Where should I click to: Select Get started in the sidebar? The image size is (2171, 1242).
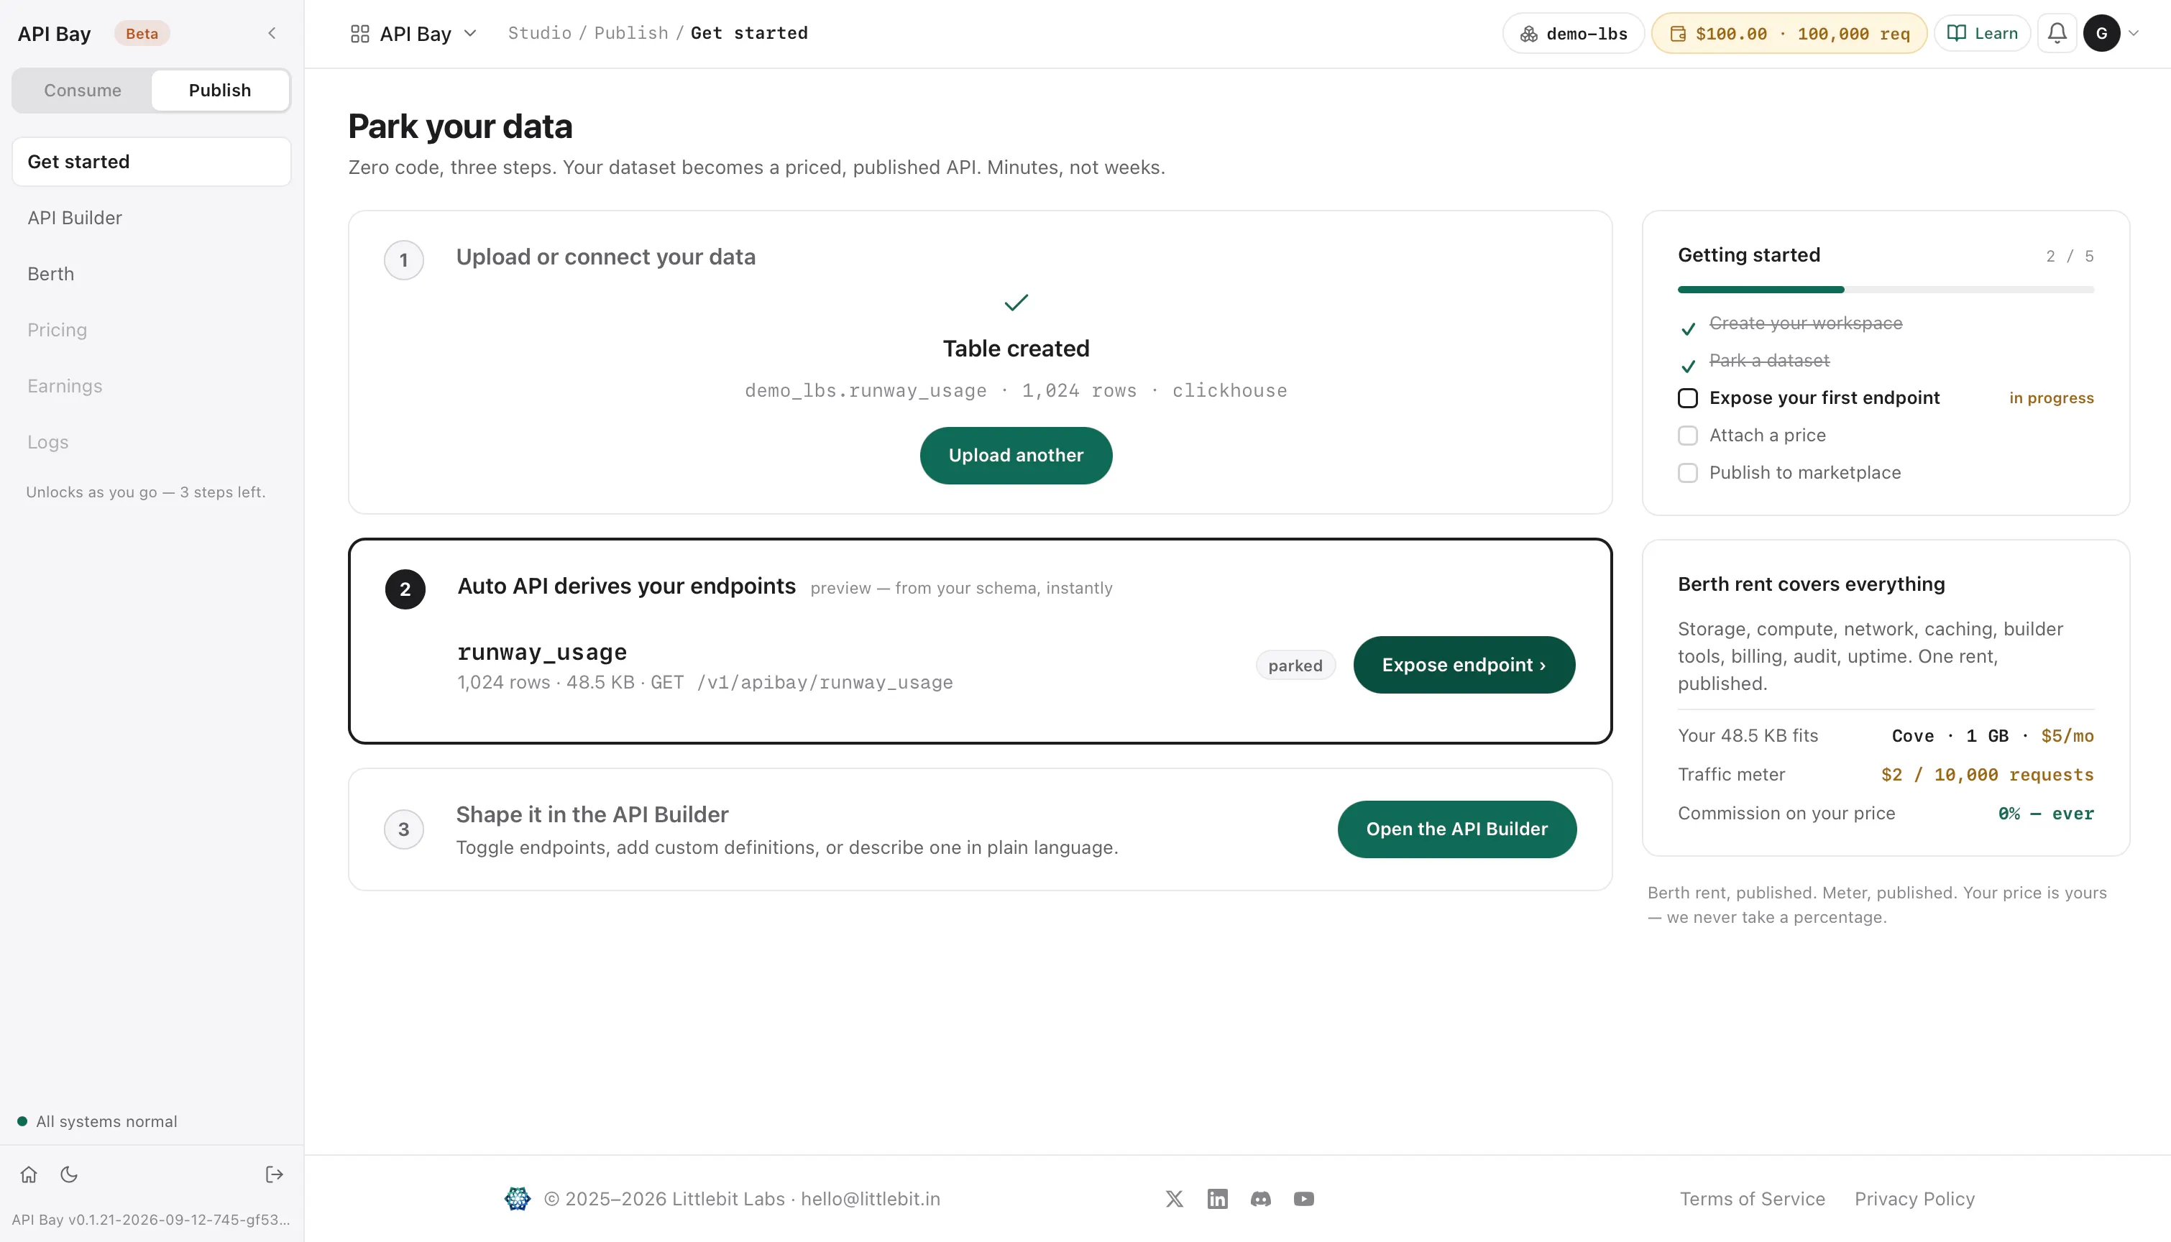[152, 162]
